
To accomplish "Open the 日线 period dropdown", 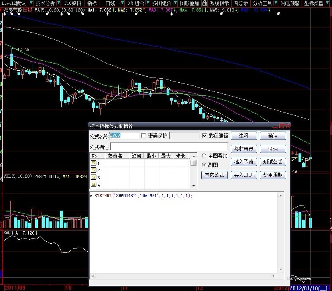I will pos(110,3).
